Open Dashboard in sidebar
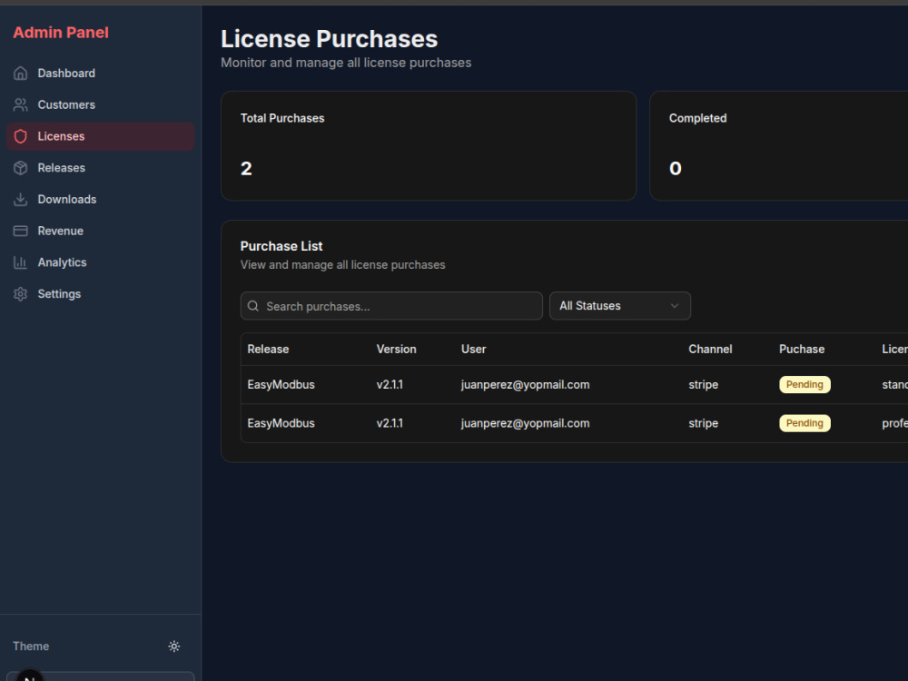Screen dimensions: 908x681 coord(100,73)
